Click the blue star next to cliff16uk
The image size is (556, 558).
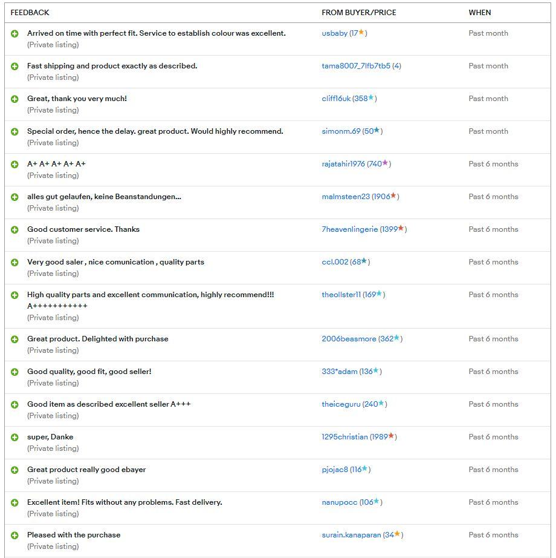[x=371, y=98]
